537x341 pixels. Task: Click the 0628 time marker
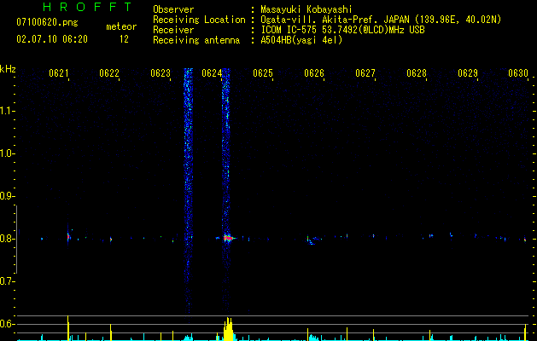point(417,73)
